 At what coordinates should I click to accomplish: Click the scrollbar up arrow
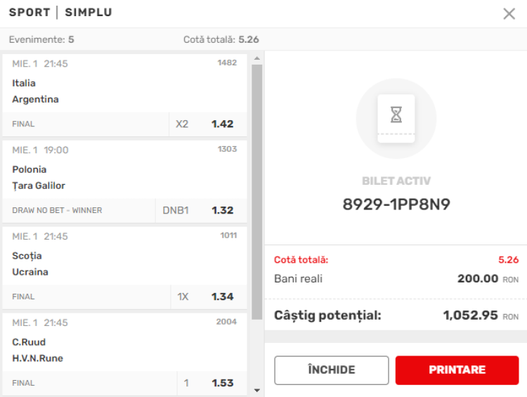pos(256,58)
